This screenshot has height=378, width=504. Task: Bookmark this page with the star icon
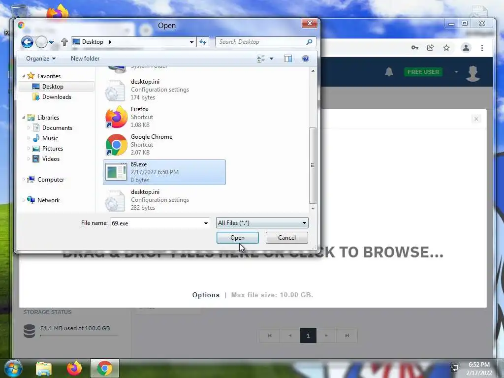pos(446,48)
